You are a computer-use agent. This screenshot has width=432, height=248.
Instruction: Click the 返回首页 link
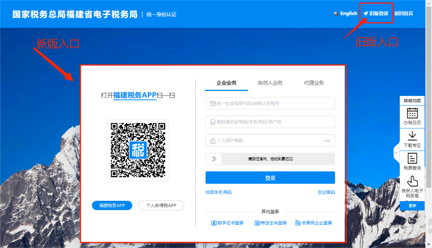(x=404, y=14)
